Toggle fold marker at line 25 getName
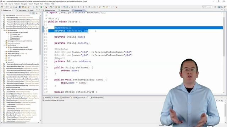This screenshot has height=127, width=227. click(x=48, y=67)
